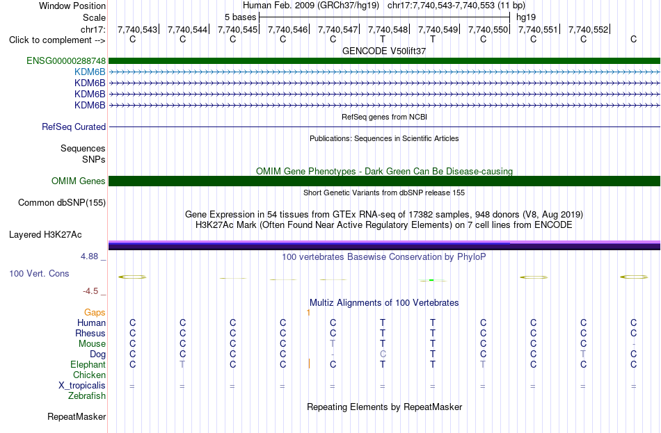Click the Elephant species label
Image resolution: width=661 pixels, height=433 pixels.
(88, 365)
